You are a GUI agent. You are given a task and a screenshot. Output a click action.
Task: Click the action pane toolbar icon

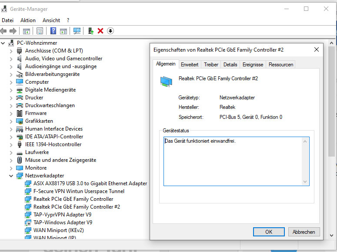(63, 31)
